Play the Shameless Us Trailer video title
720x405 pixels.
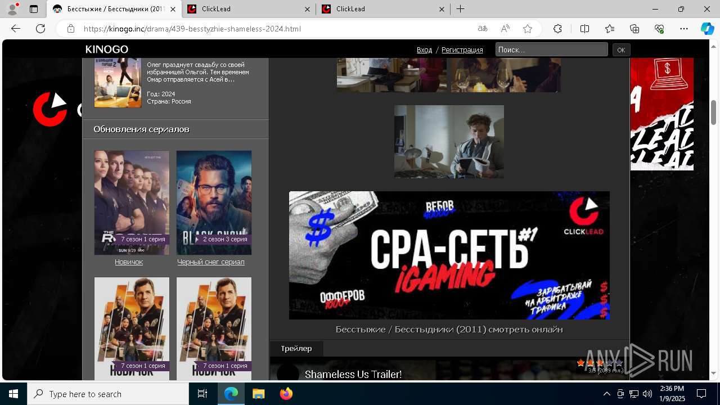pyautogui.click(x=353, y=375)
